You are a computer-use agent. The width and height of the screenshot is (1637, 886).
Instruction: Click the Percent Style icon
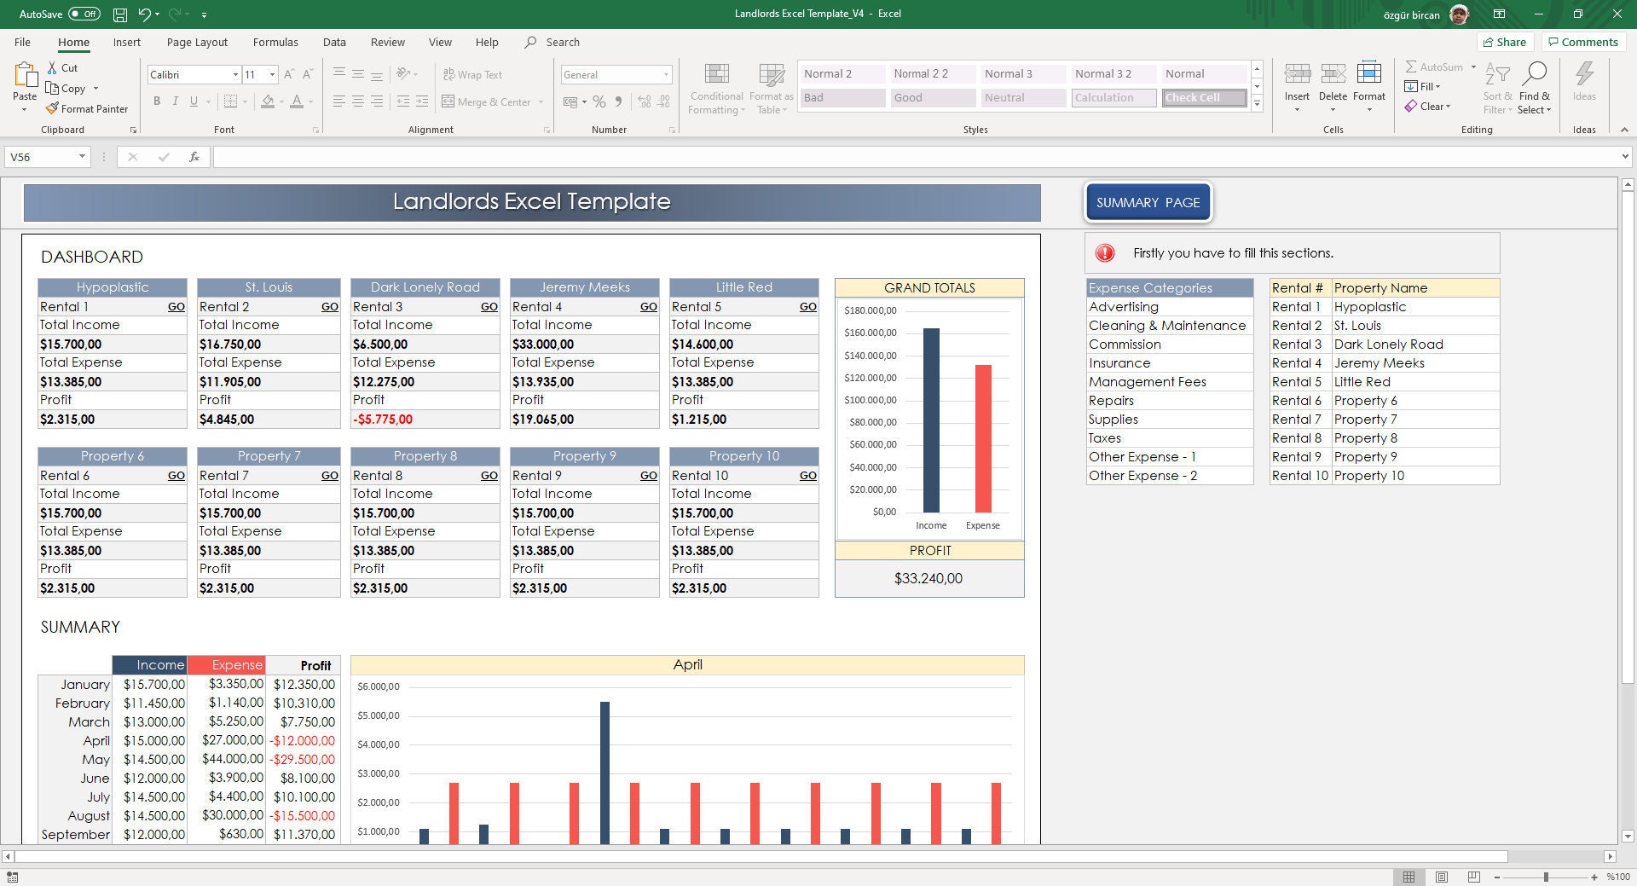pos(599,101)
